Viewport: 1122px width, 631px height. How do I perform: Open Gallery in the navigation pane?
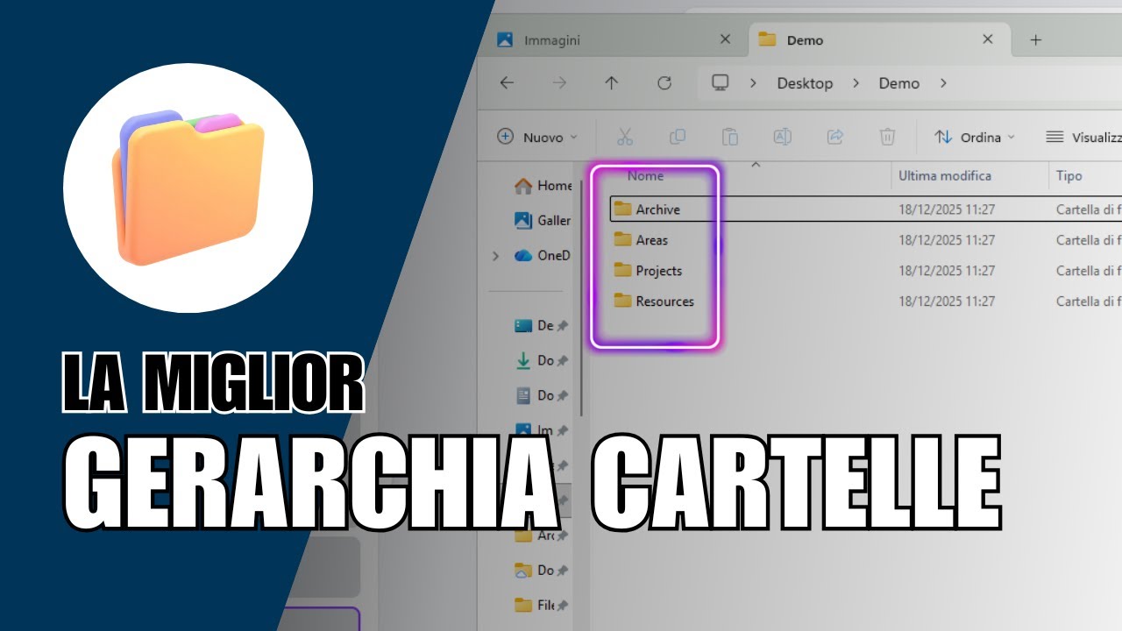[543, 221]
